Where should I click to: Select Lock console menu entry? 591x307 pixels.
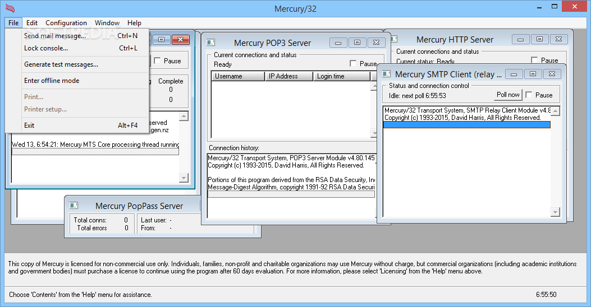pyautogui.click(x=81, y=48)
